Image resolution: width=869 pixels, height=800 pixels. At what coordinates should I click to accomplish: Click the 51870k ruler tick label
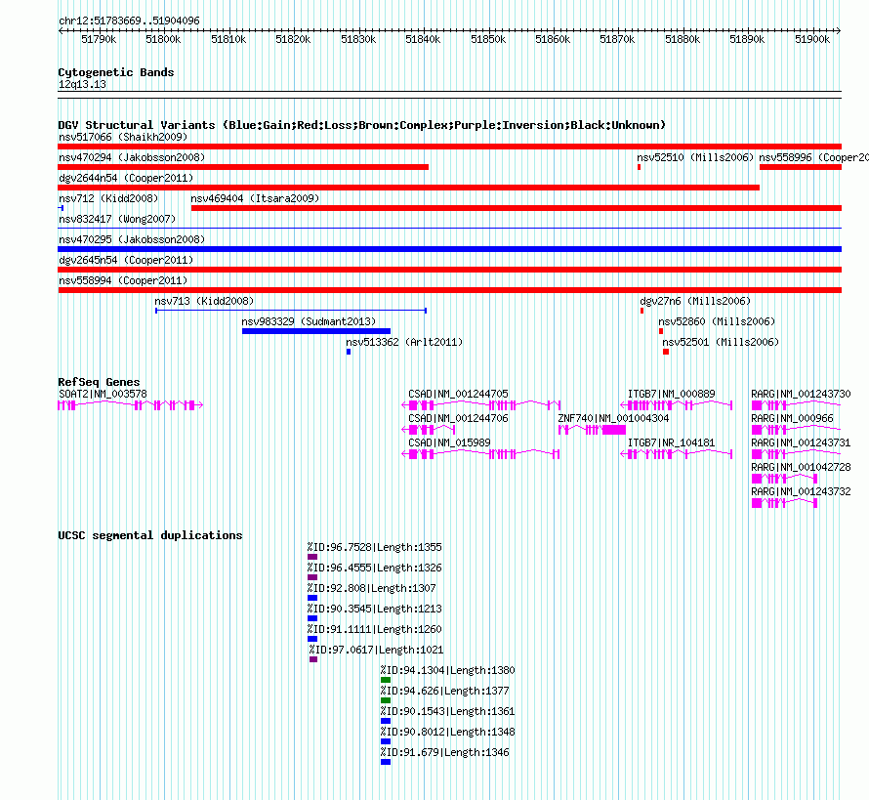617,39
